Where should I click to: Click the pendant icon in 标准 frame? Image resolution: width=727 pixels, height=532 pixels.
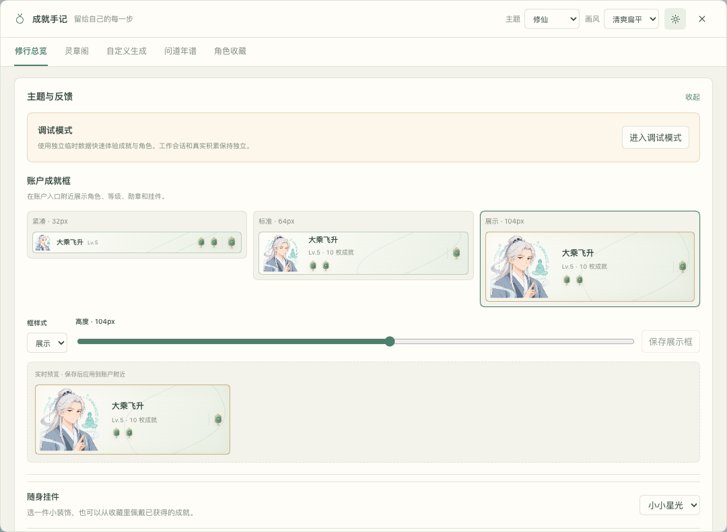[x=456, y=253]
